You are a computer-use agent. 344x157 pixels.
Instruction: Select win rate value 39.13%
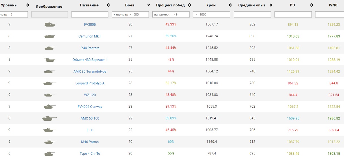tap(171, 107)
